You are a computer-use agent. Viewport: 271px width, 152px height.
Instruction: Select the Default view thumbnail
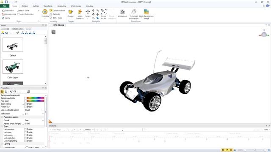(x=13, y=45)
